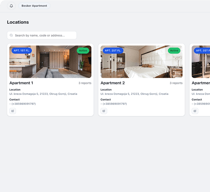The height and width of the screenshot is (192, 210).
Task: Click the address text of Apartment 2
Action: (134, 94)
